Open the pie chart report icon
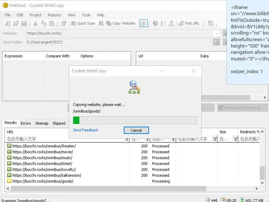 click(155, 23)
